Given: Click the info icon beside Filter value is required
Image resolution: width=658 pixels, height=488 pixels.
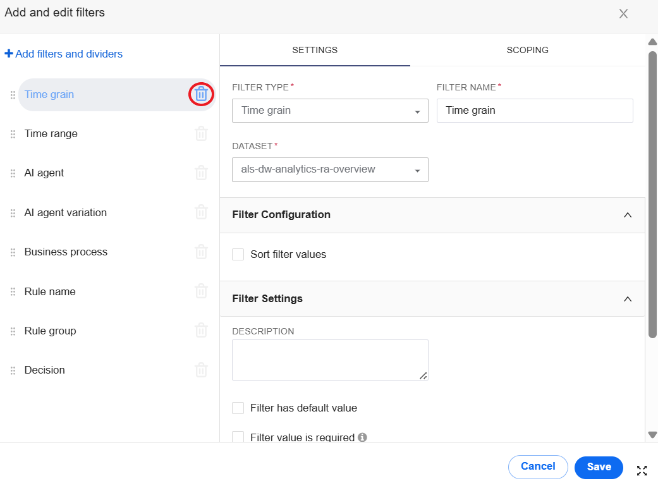Looking at the screenshot, I should (x=362, y=437).
